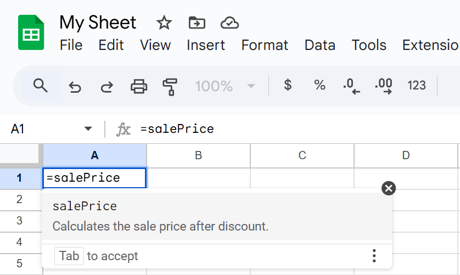Increase decimal places
460x275 pixels.
click(x=384, y=86)
